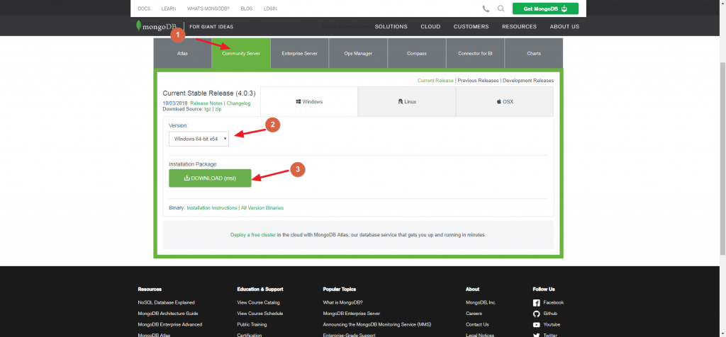Open MongoDB Monitoring Service announcement link
Viewport: 726px width, 337px height.
377,324
